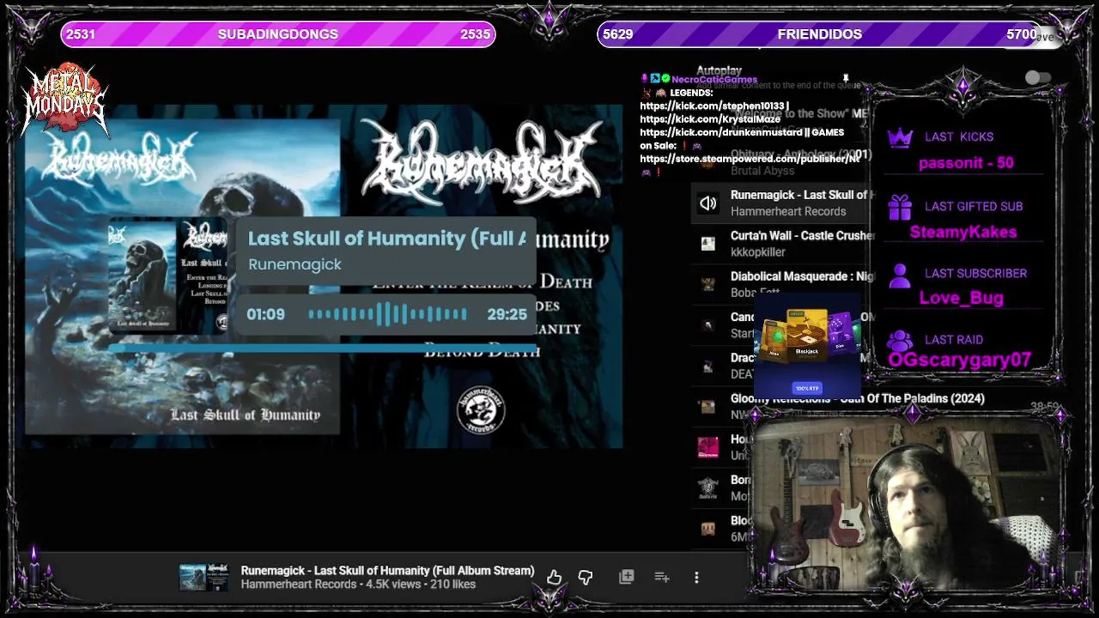Seek using the now-playing waveform bar
The width and height of the screenshot is (1099, 618).
pyautogui.click(x=387, y=314)
